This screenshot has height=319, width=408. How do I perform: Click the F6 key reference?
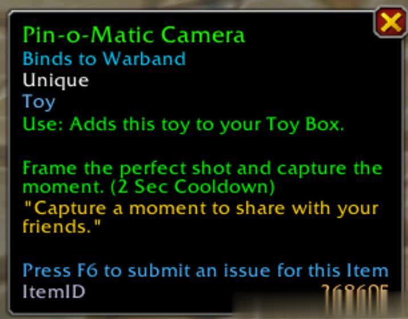point(87,271)
